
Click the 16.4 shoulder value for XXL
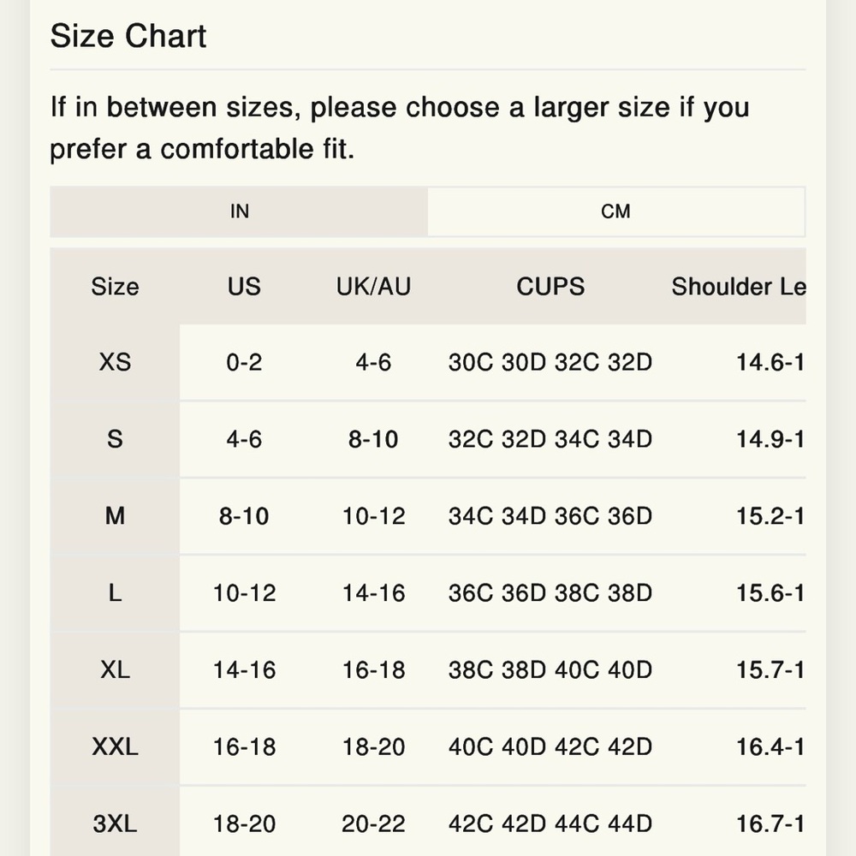point(770,747)
